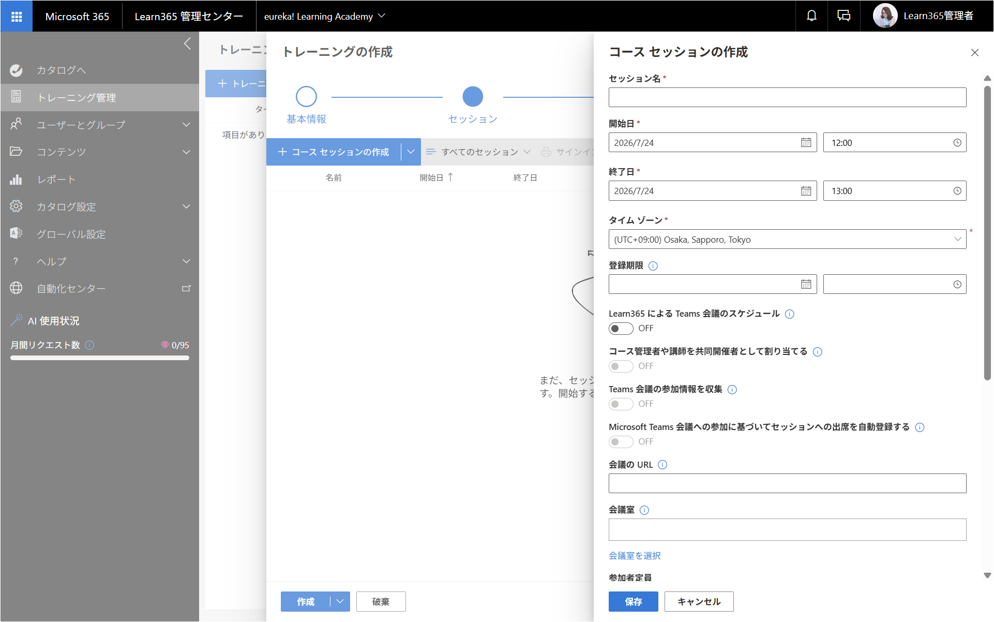
Task: Open the calendar picker for 開始日
Action: [x=806, y=143]
